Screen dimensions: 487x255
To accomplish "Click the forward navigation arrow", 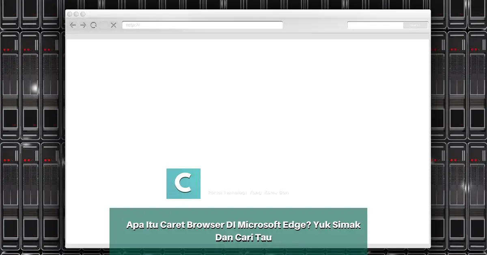I will click(x=83, y=25).
